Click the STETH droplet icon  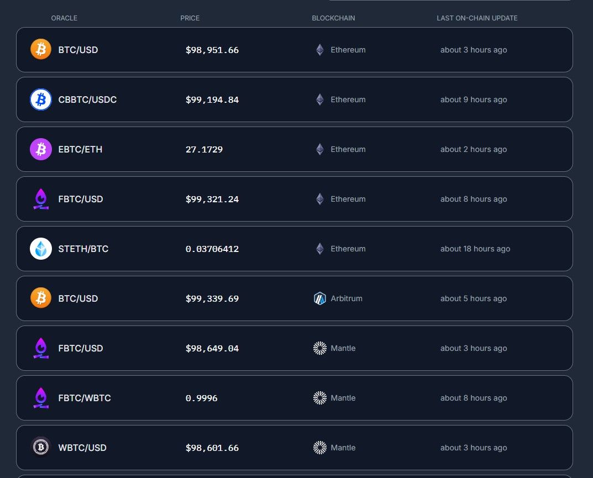click(x=41, y=249)
